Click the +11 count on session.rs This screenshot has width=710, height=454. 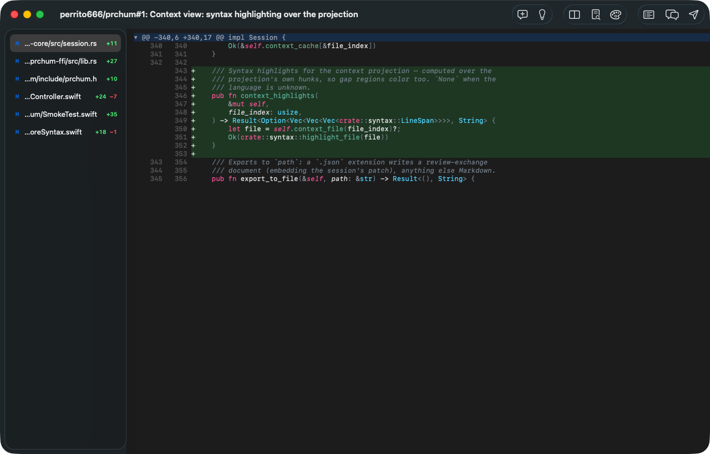pos(111,43)
